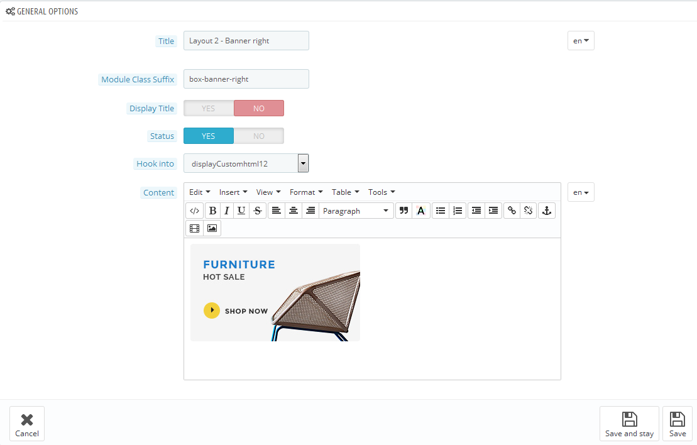Insert a blockquote
Image resolution: width=697 pixels, height=445 pixels.
tap(403, 211)
